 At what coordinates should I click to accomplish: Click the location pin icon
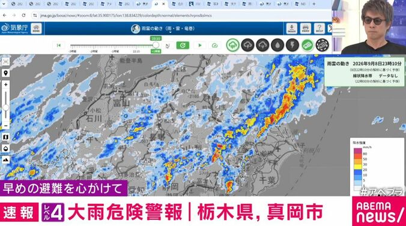coord(5,73)
